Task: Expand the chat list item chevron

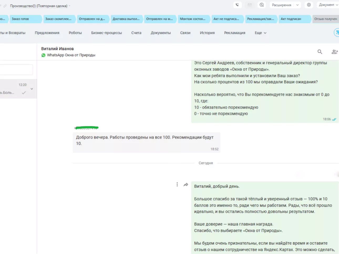Action: click(x=32, y=89)
